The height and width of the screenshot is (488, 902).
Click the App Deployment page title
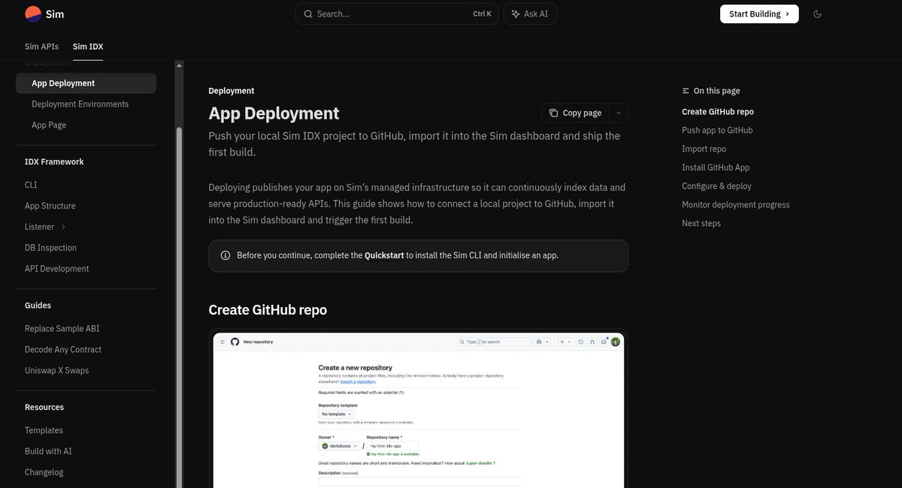[274, 113]
